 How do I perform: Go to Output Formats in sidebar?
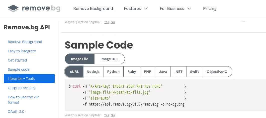tap(21, 88)
